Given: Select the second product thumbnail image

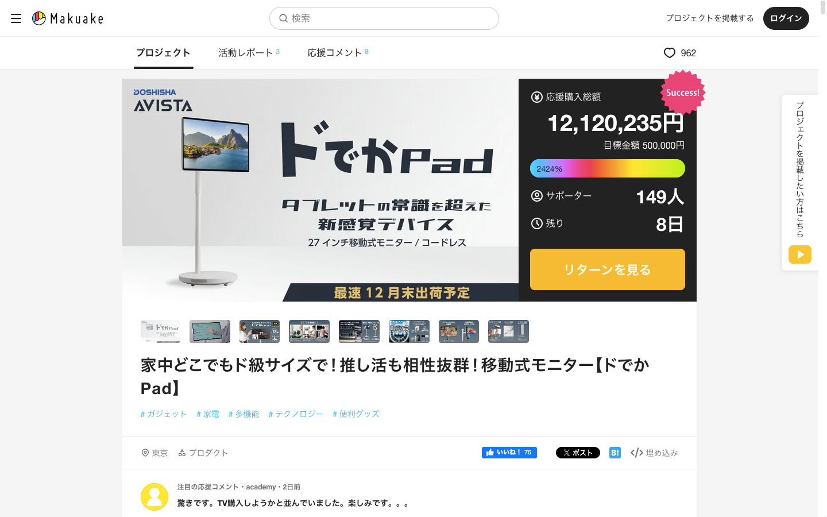Looking at the screenshot, I should (x=210, y=331).
